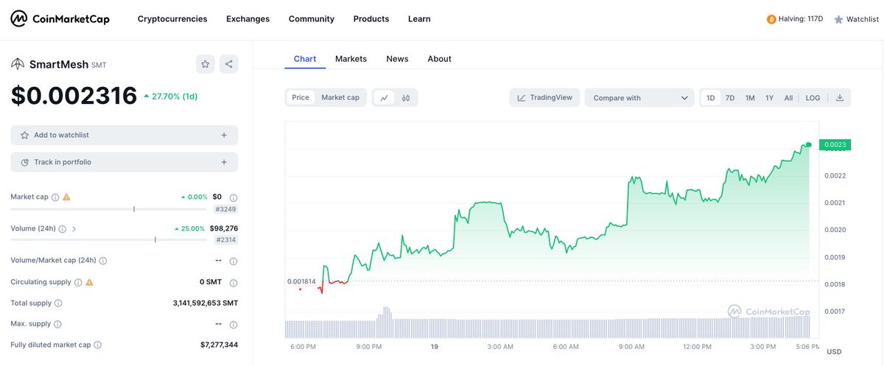
Task: Open Compare with dropdown
Action: tap(639, 98)
